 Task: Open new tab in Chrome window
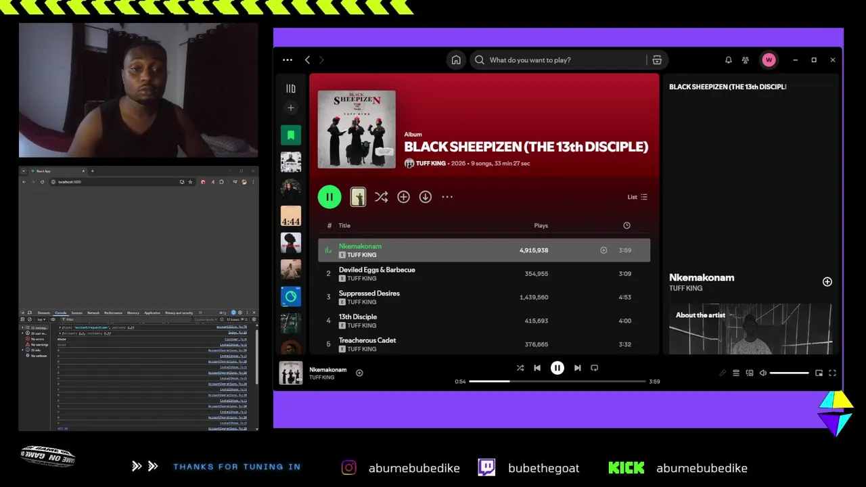point(92,171)
